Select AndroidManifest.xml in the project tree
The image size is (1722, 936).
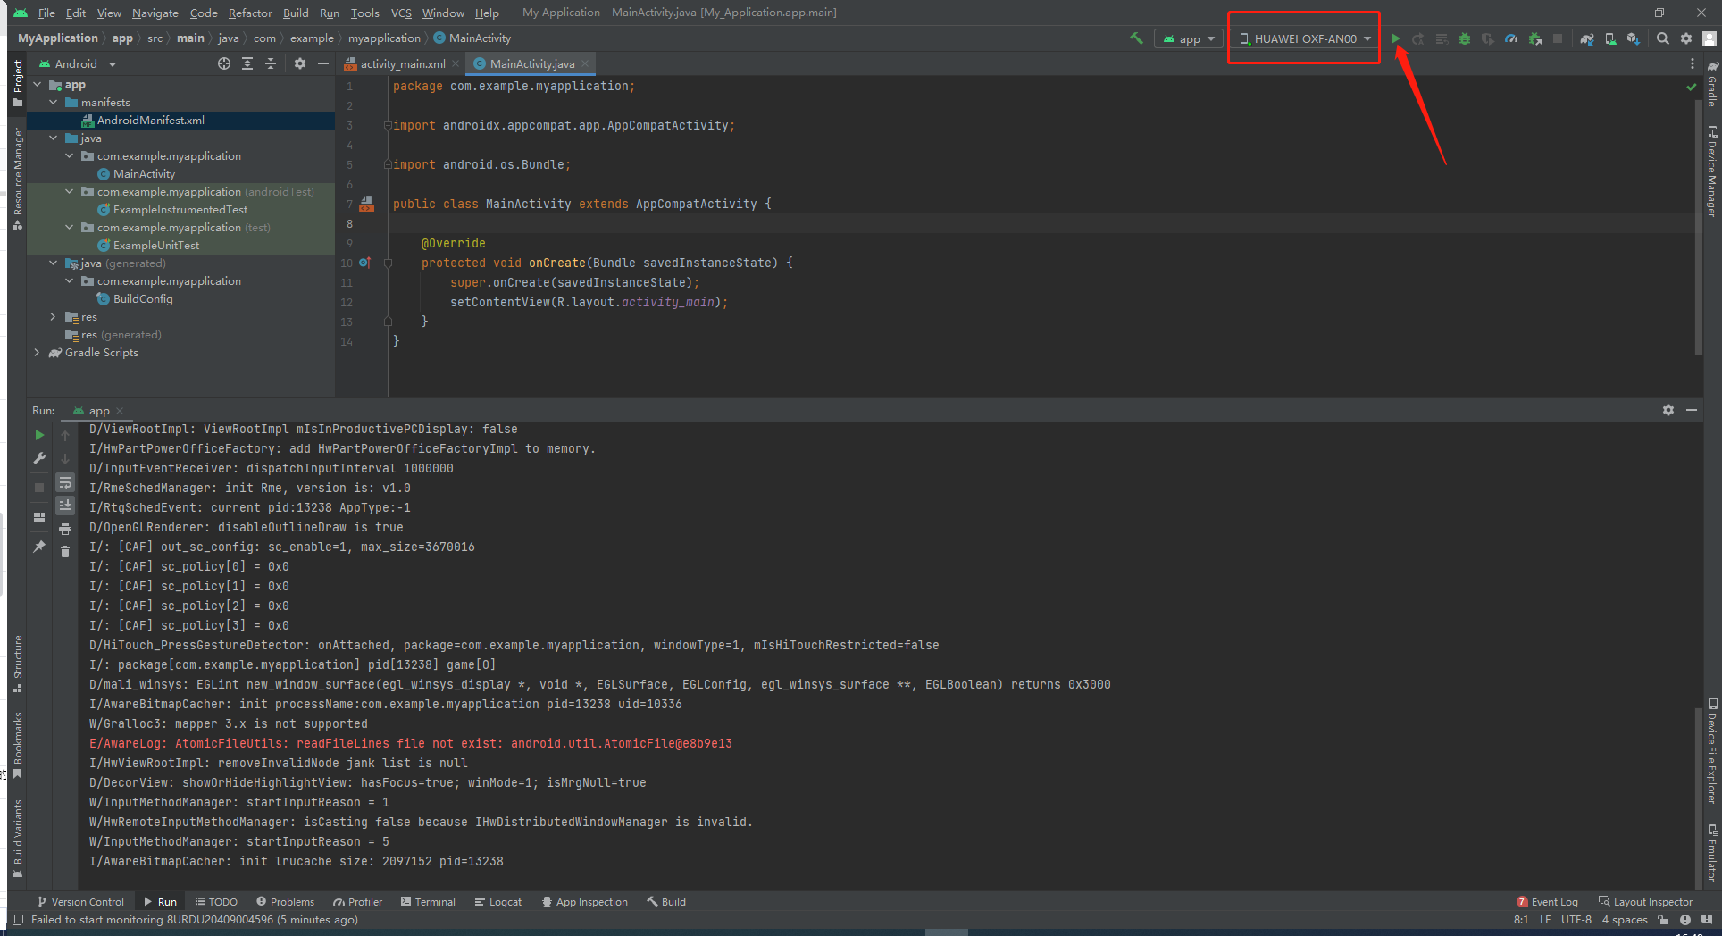[x=150, y=121]
